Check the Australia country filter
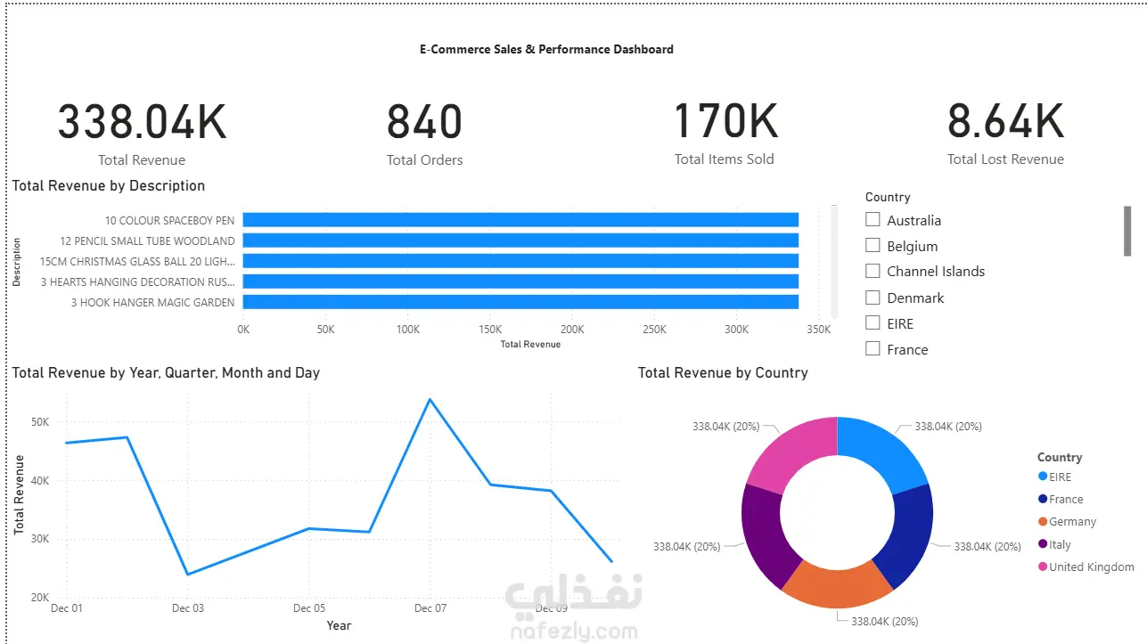Image resolution: width=1147 pixels, height=644 pixels. (873, 219)
